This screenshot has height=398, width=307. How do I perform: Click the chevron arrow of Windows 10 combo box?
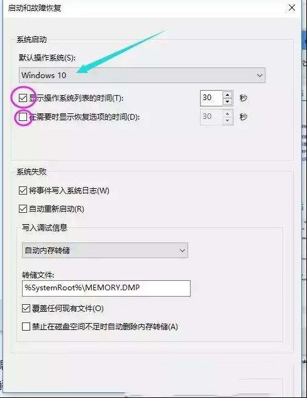259,76
